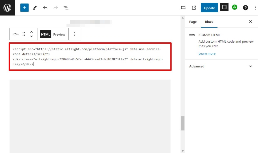This screenshot has height=153, width=258.
Task: Click the view preview device icon
Action: pos(183,8)
